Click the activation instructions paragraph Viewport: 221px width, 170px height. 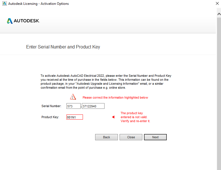click(106, 82)
